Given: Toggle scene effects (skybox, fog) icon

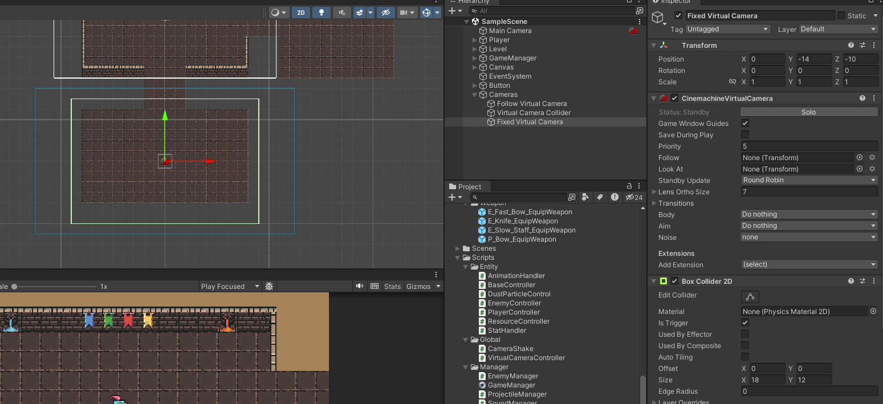Looking at the screenshot, I should 360,13.
